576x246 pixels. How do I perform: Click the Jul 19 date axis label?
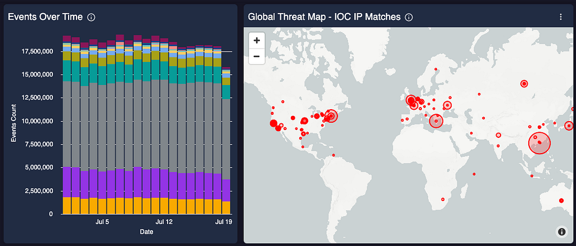[224, 222]
